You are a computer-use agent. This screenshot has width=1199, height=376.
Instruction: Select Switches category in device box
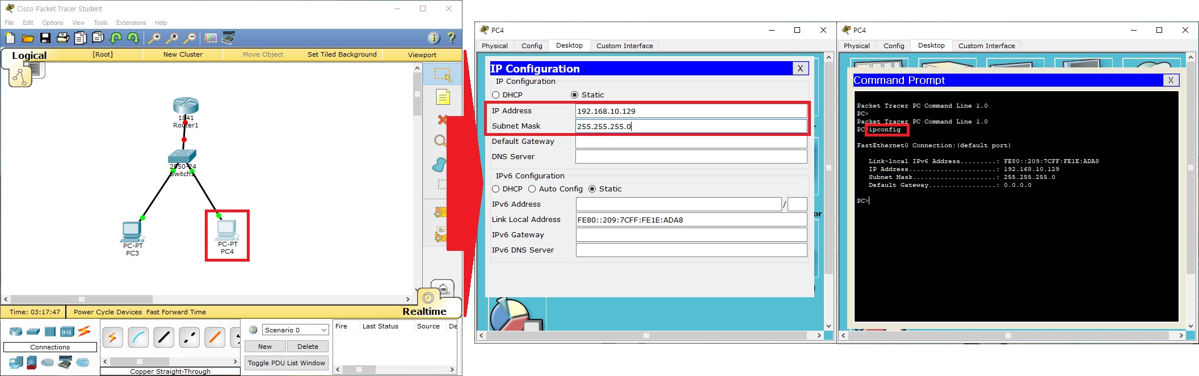tap(33, 331)
